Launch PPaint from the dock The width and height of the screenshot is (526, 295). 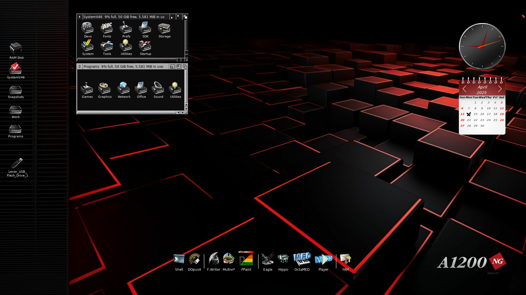246,259
